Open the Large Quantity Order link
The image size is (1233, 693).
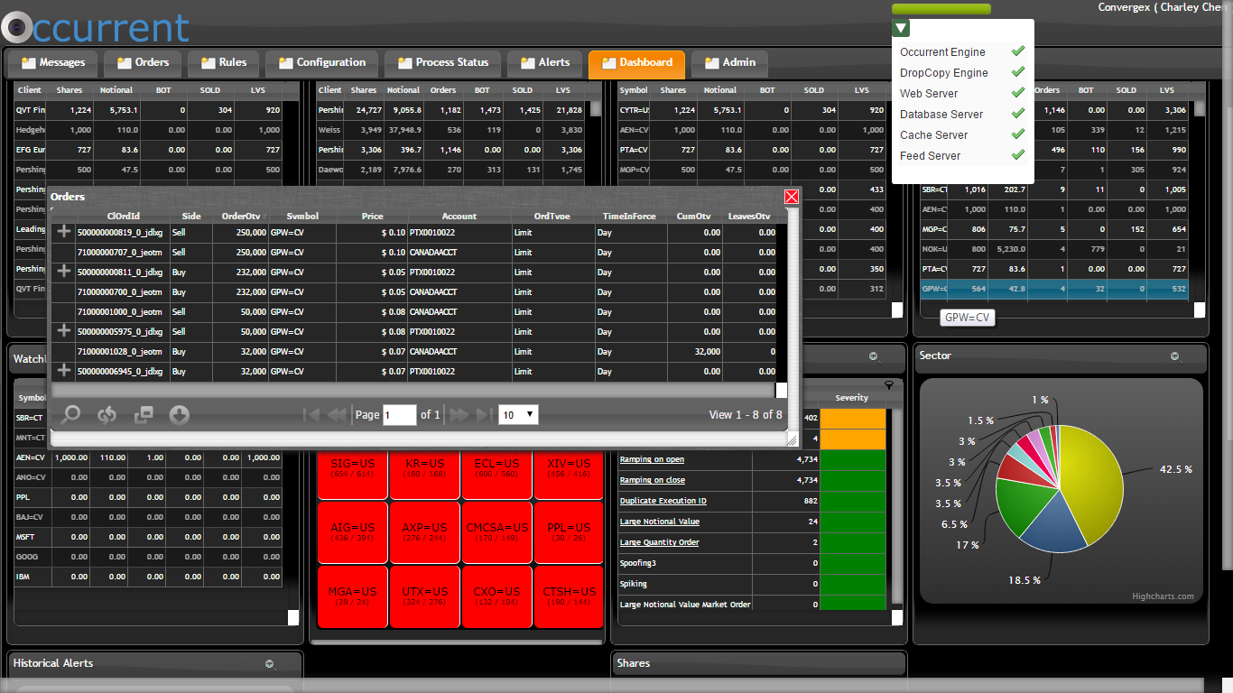click(659, 542)
